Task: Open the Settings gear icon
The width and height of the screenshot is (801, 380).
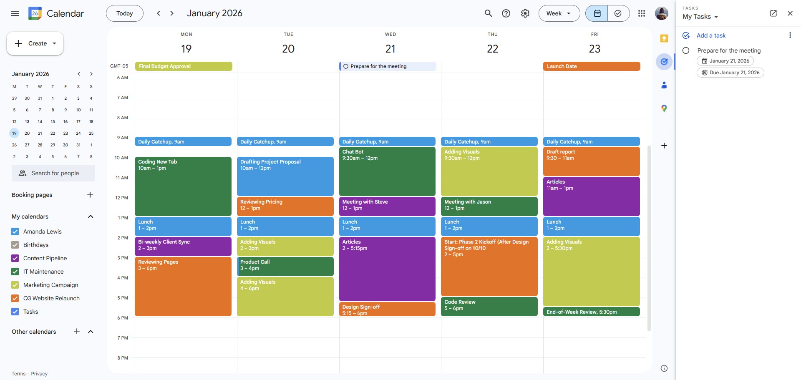Action: coord(525,13)
